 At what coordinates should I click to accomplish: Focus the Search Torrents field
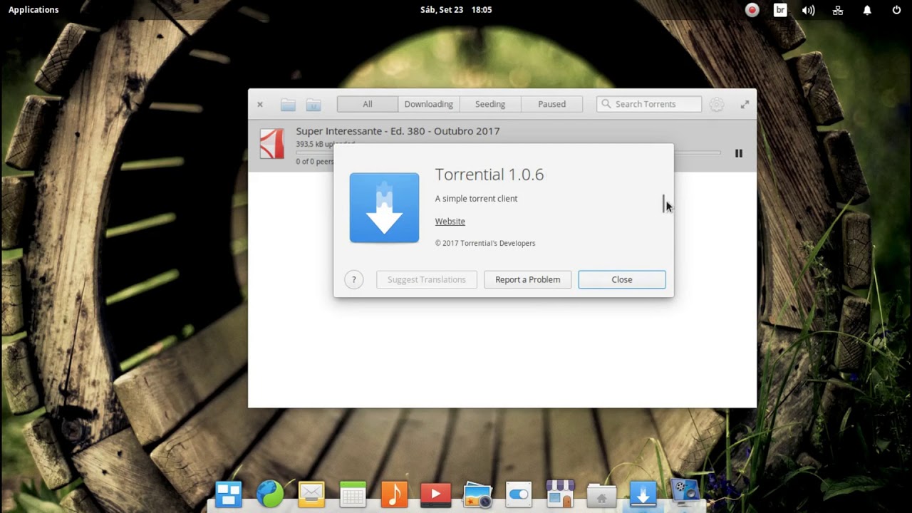[x=649, y=104]
